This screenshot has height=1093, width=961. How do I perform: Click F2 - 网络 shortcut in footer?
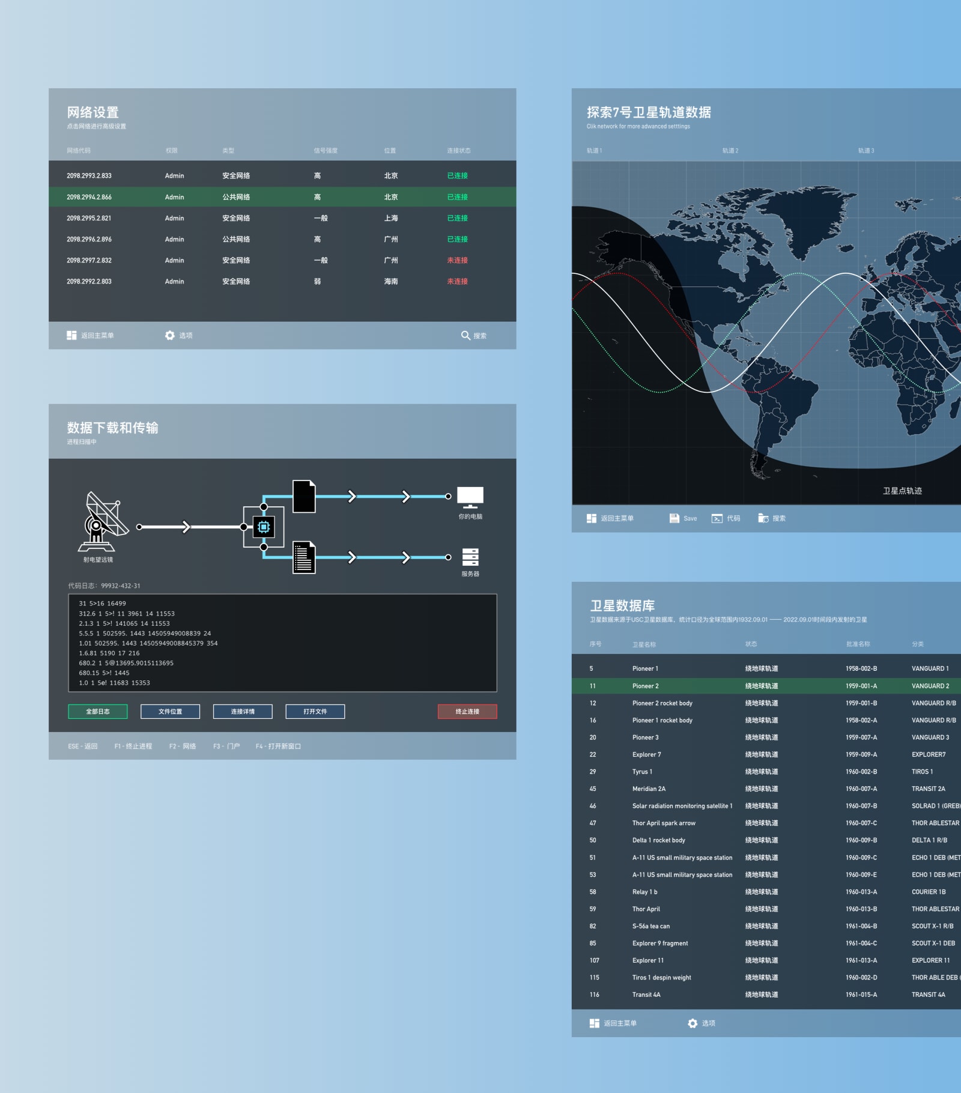pos(183,746)
